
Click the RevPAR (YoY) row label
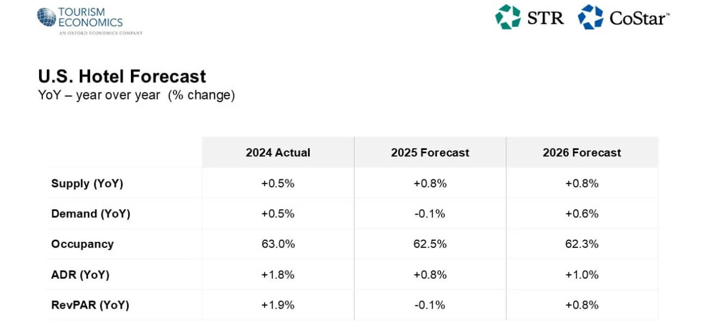90,305
